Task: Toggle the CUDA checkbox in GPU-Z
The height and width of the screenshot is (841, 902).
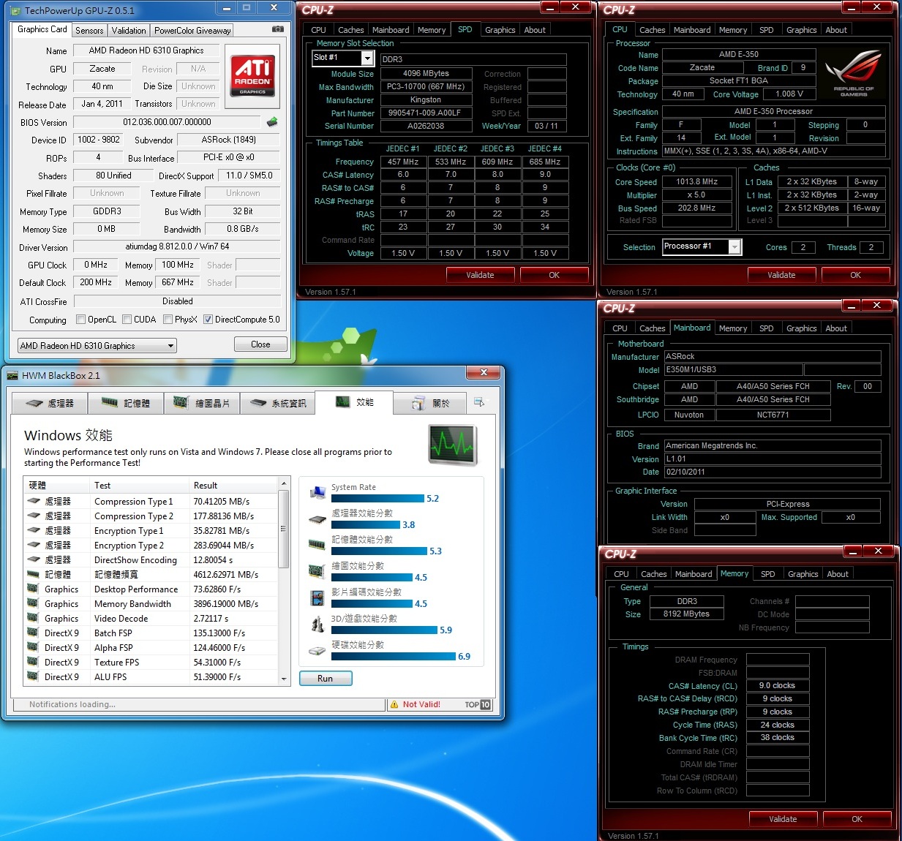Action: pyautogui.click(x=127, y=320)
